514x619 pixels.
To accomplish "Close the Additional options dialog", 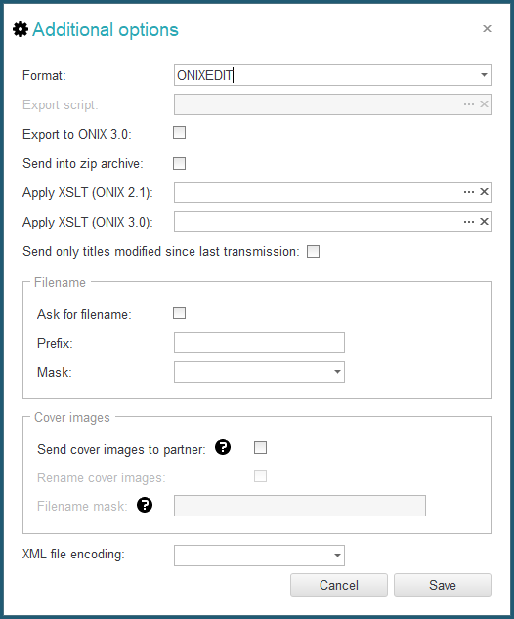I will (x=487, y=29).
